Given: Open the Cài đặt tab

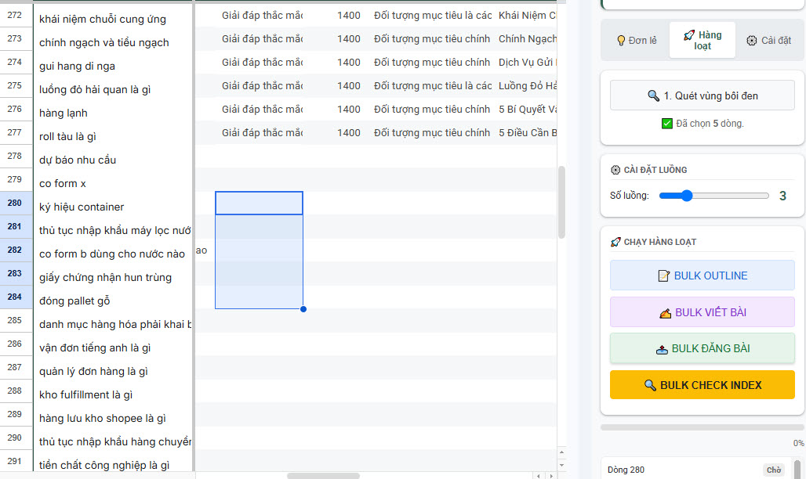Looking at the screenshot, I should [x=768, y=41].
